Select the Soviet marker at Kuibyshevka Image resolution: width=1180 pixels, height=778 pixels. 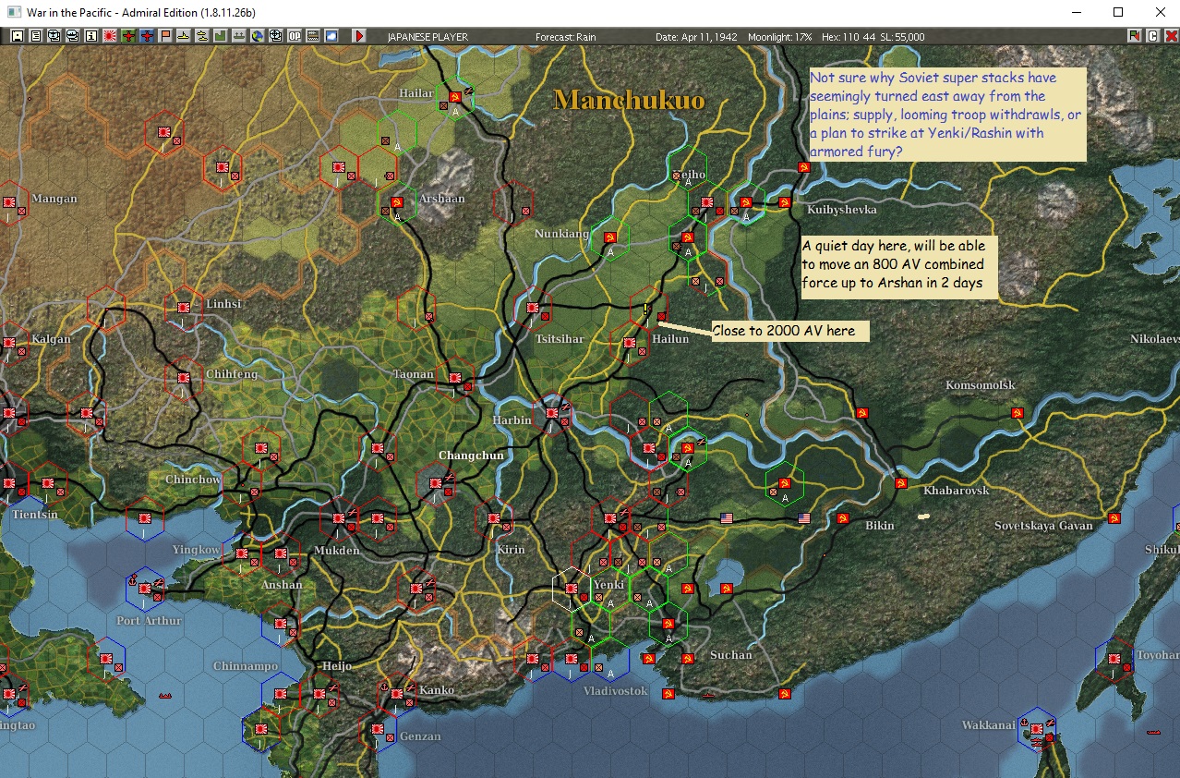point(784,201)
